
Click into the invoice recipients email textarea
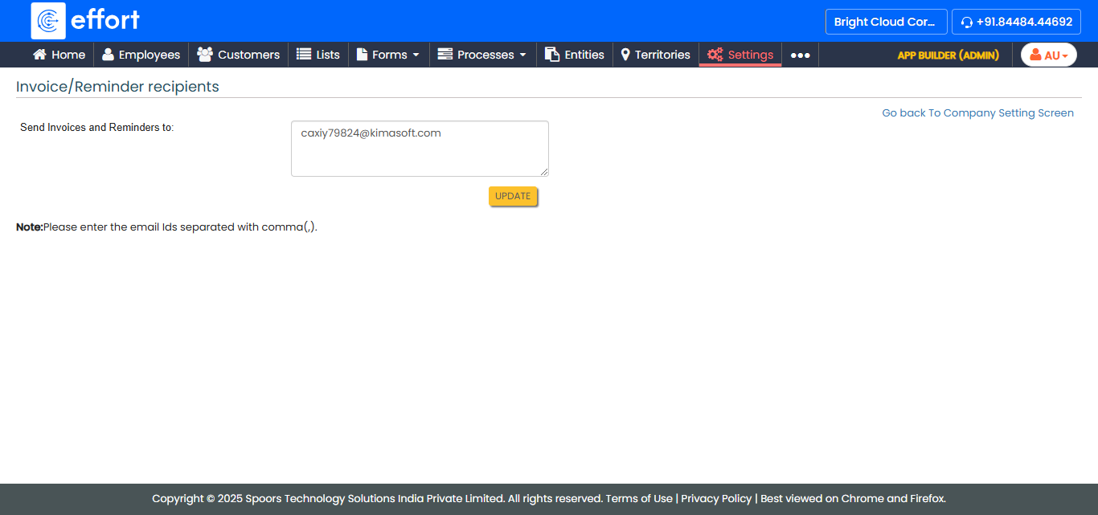[420, 149]
